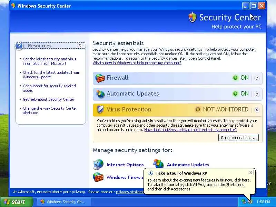Open the privacy statement link
The height and width of the screenshot is (207, 276).
tap(130, 192)
